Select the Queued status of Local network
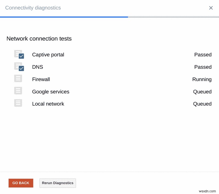Screen dimensions: 219x194 point(202,104)
